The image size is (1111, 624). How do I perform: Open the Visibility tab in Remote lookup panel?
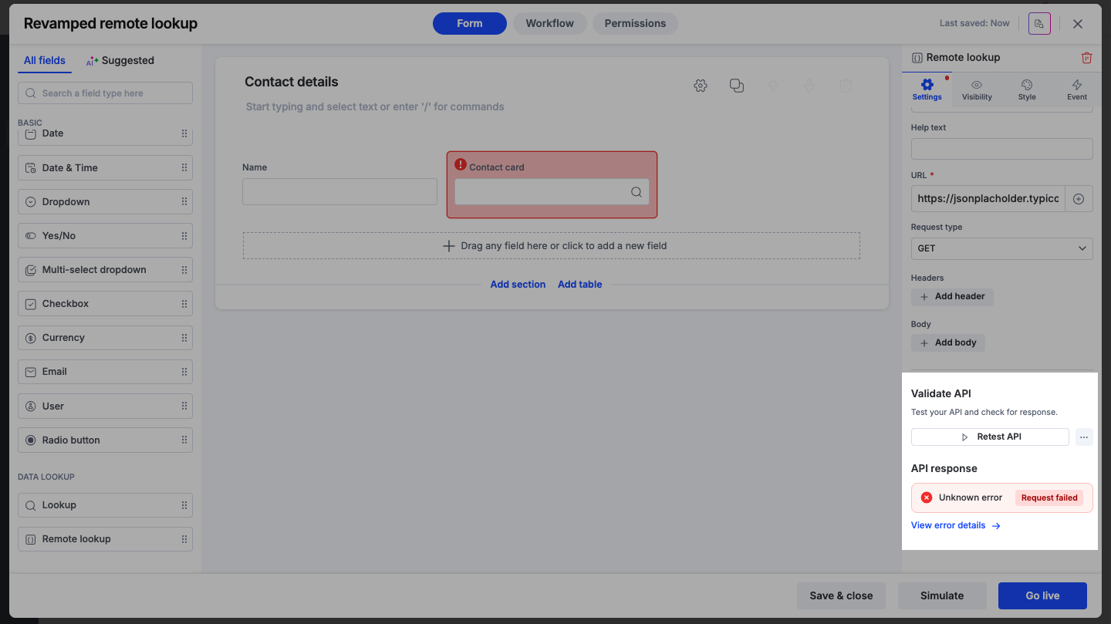(x=977, y=89)
